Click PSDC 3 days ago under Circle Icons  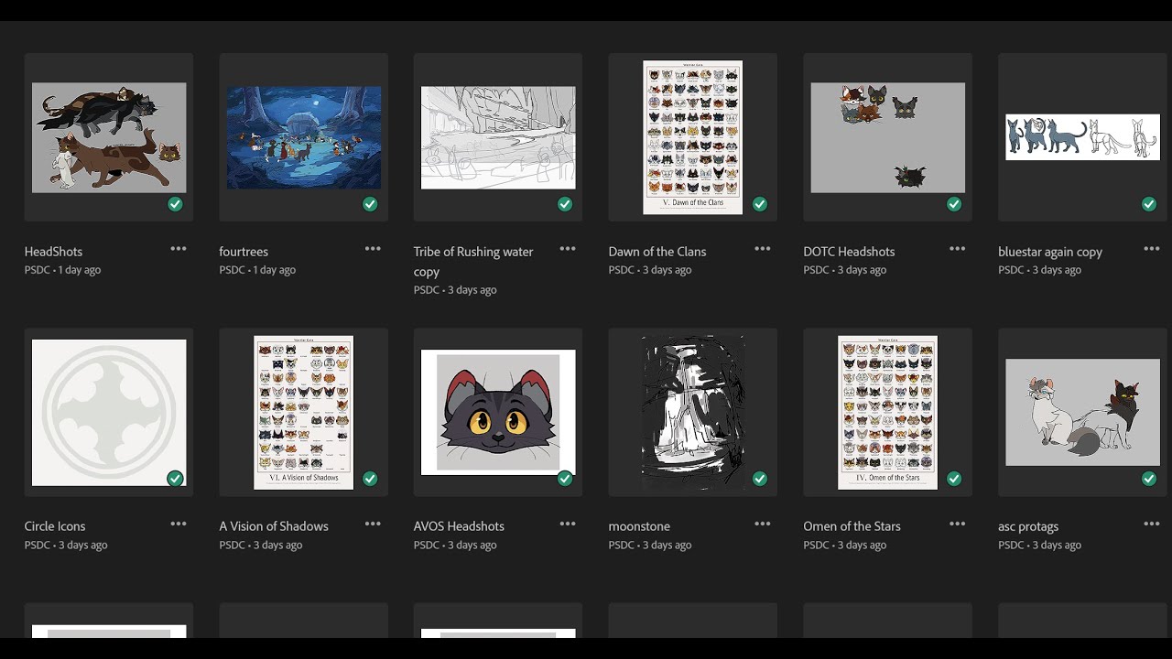coord(66,545)
